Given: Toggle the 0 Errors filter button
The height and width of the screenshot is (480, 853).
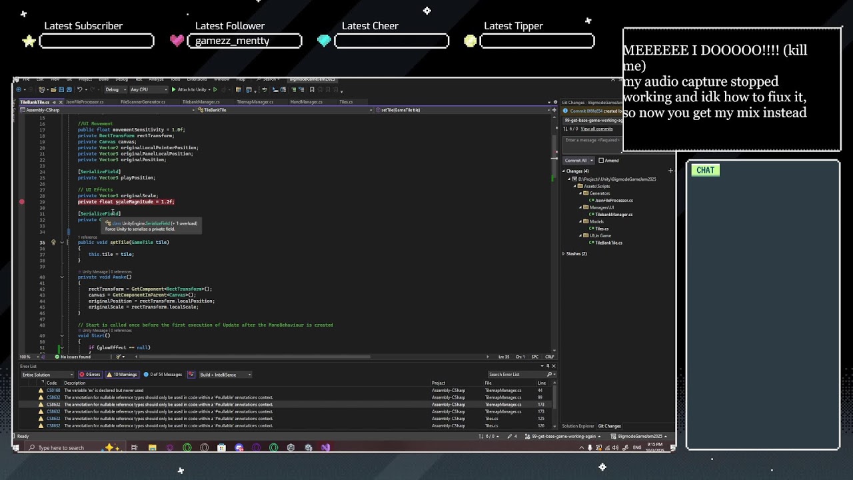Looking at the screenshot, I should 90,374.
